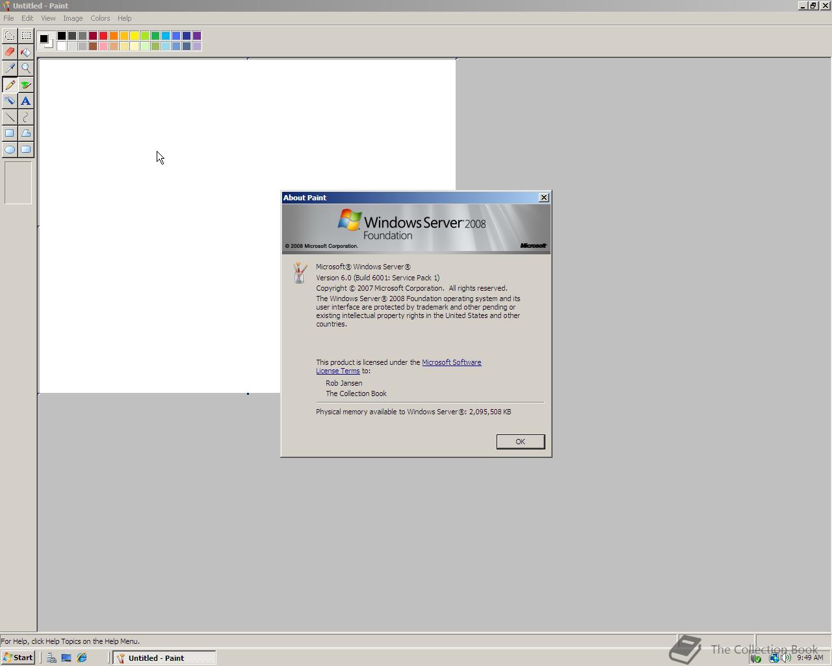The image size is (832, 666).
Task: Select the Ellipse tool
Action: (10, 150)
